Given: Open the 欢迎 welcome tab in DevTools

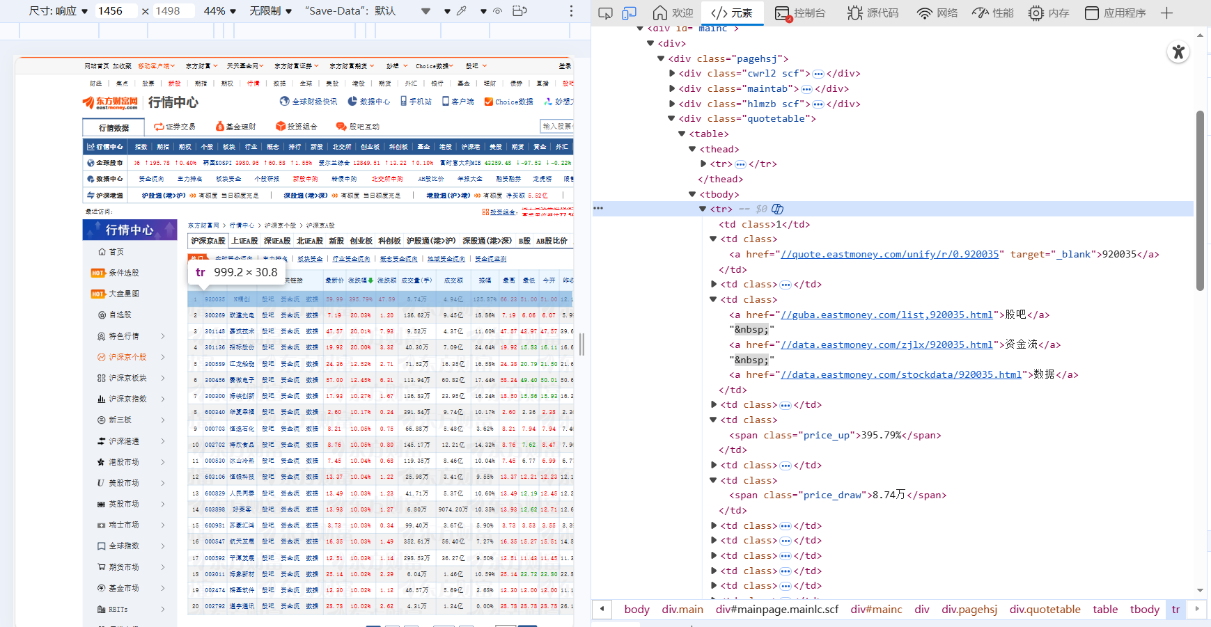Looking at the screenshot, I should point(673,13).
